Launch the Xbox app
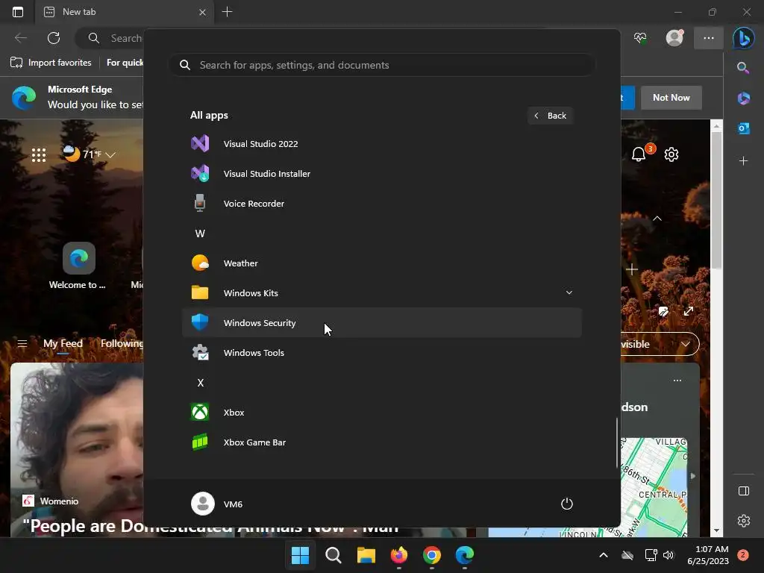The image size is (764, 573). coord(381,412)
